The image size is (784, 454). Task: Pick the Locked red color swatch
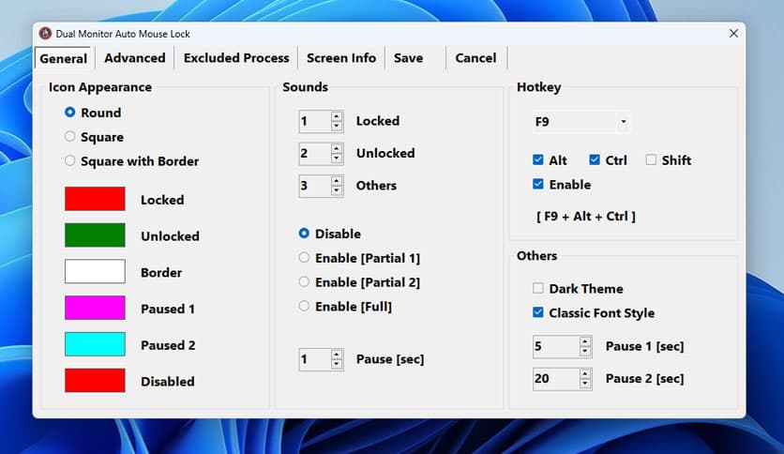click(x=95, y=199)
